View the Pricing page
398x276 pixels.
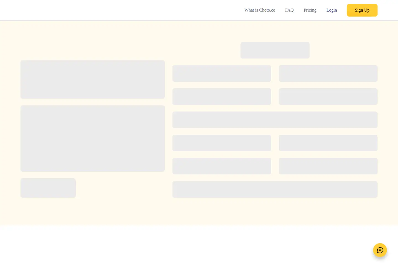[x=310, y=10]
